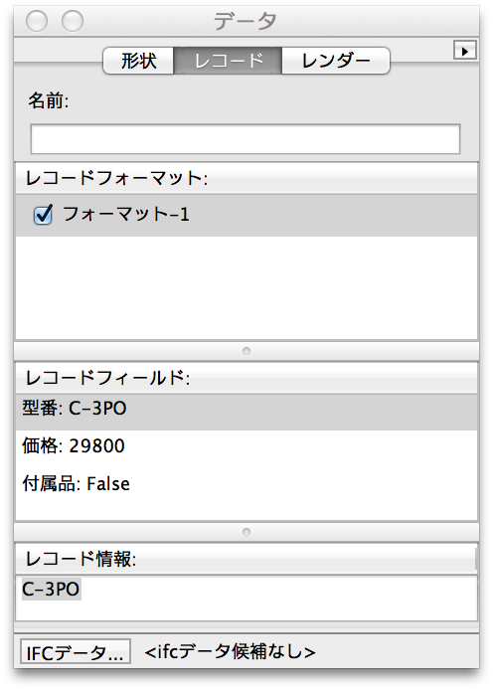Select the レコード tab

click(228, 61)
